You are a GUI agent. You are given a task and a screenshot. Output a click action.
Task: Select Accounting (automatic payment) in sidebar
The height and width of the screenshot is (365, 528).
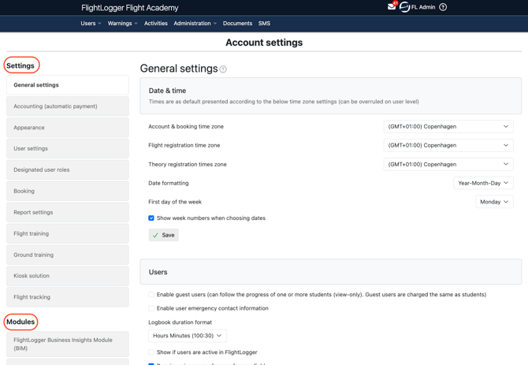click(x=68, y=106)
